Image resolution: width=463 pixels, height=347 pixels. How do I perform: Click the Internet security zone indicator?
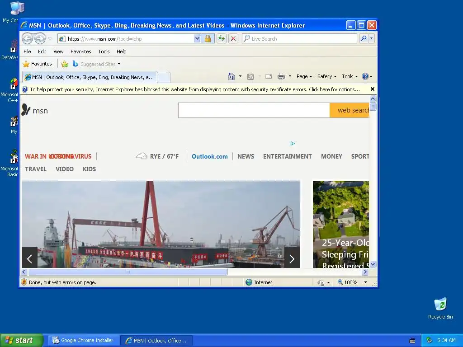coord(259,282)
